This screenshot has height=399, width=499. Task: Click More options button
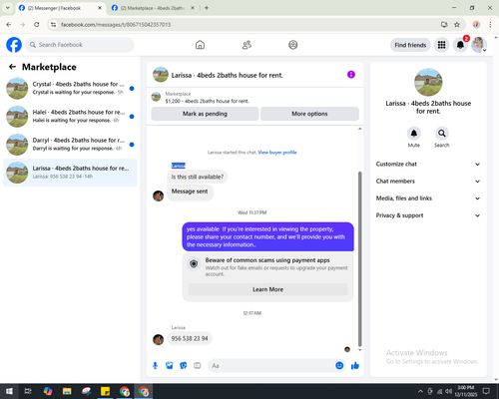[x=309, y=114]
